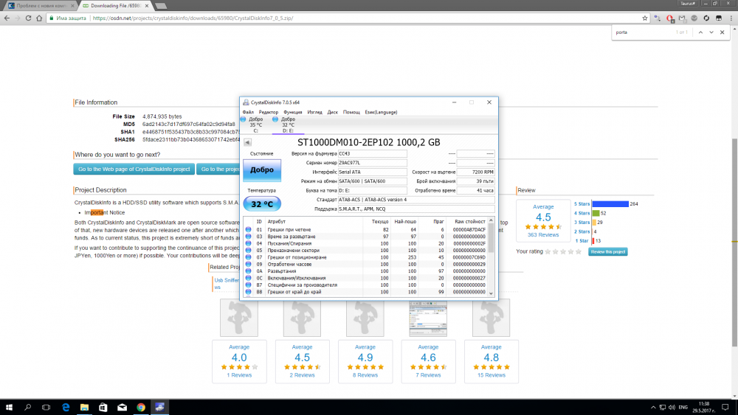Switch to the 'Проблем с новия' browser tab
The width and height of the screenshot is (738, 415).
[x=41, y=6]
